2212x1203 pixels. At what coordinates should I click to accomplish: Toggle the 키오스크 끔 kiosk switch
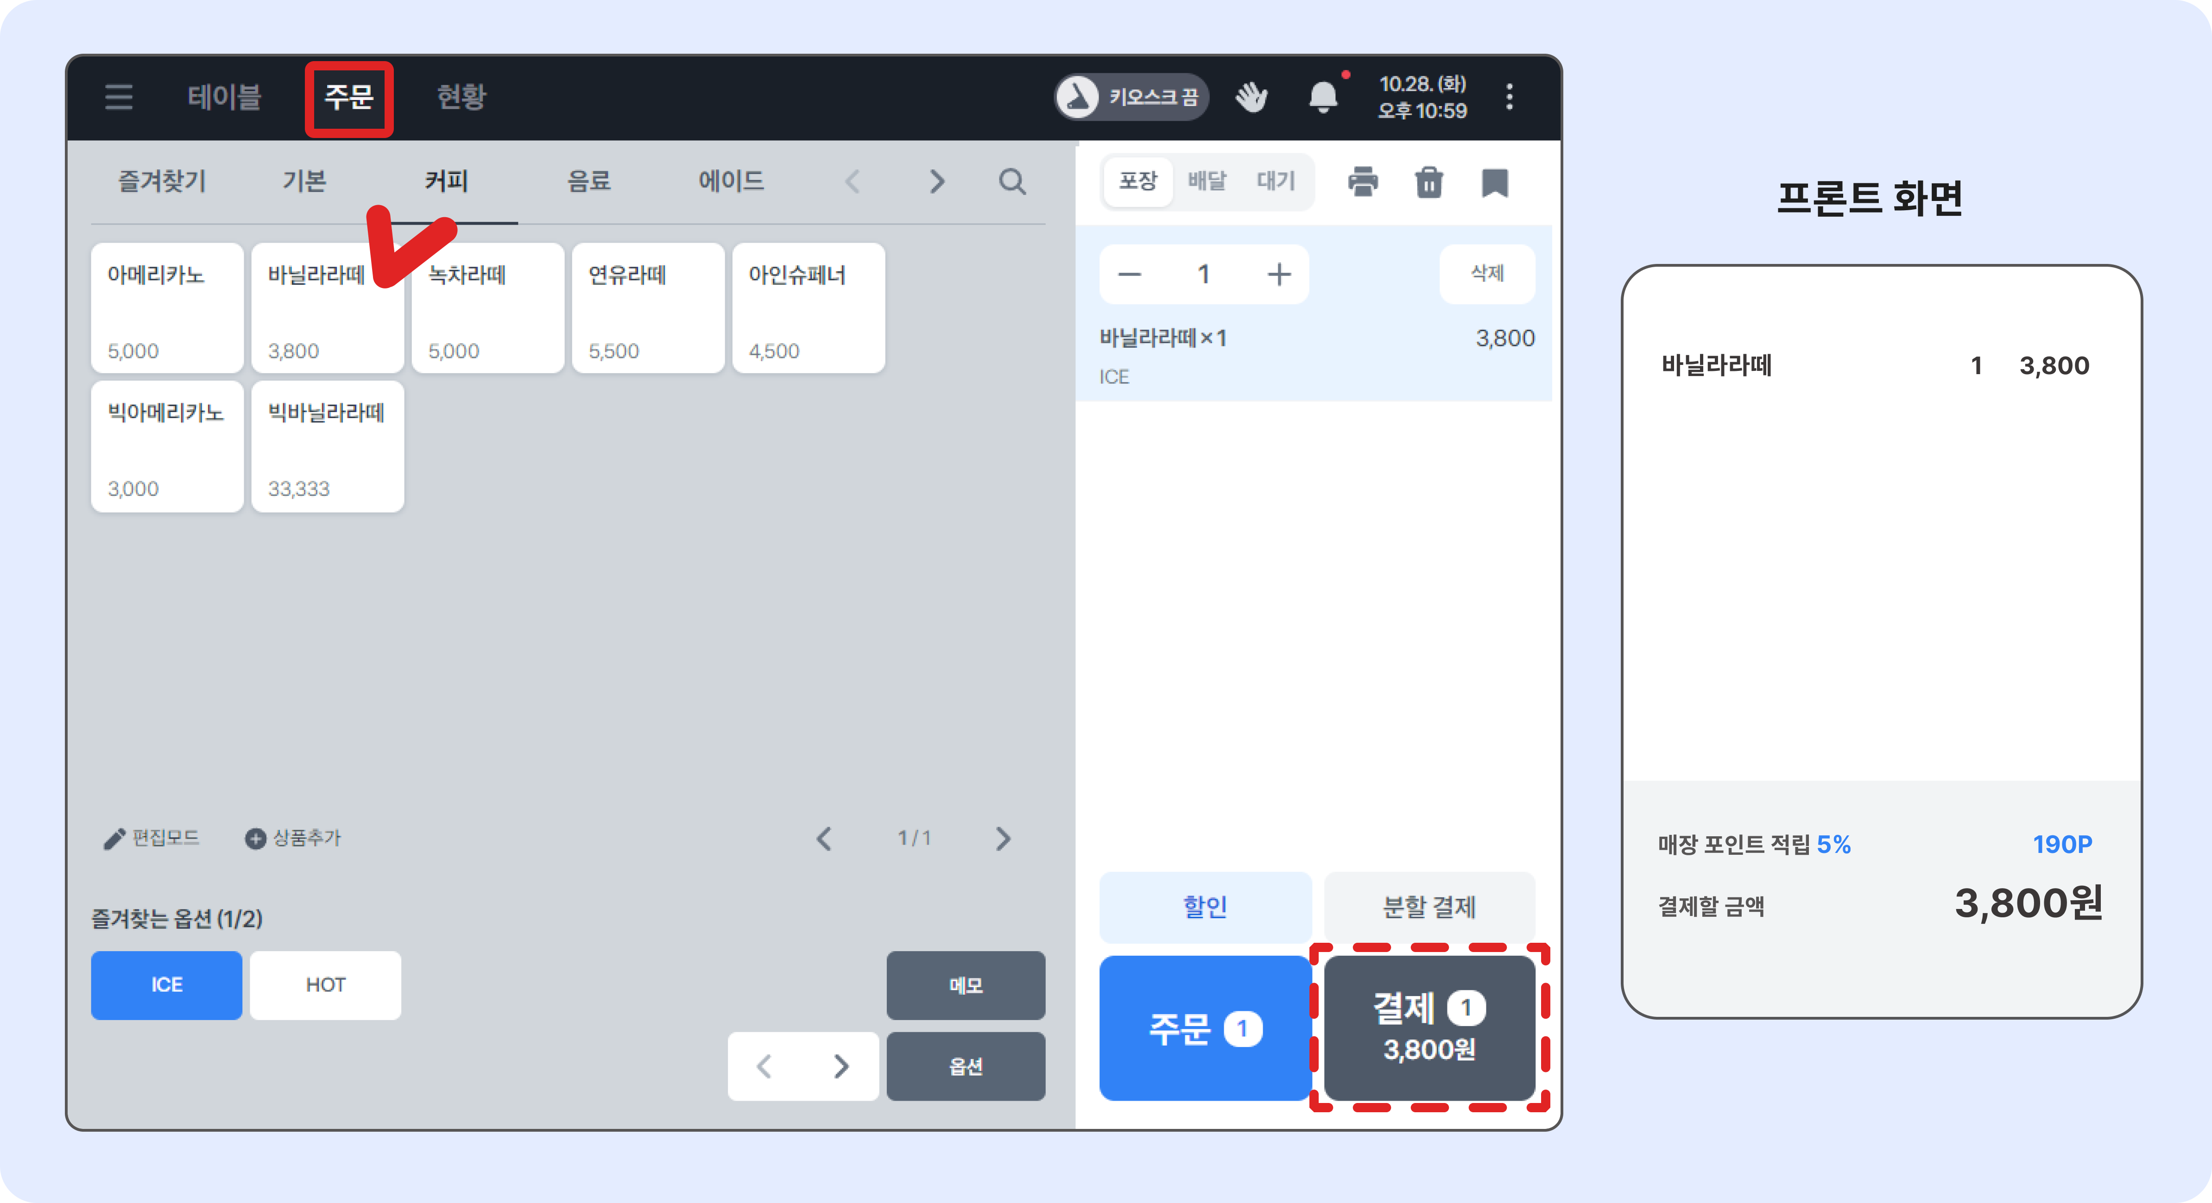click(x=1131, y=97)
